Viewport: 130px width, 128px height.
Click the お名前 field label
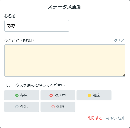(10, 16)
